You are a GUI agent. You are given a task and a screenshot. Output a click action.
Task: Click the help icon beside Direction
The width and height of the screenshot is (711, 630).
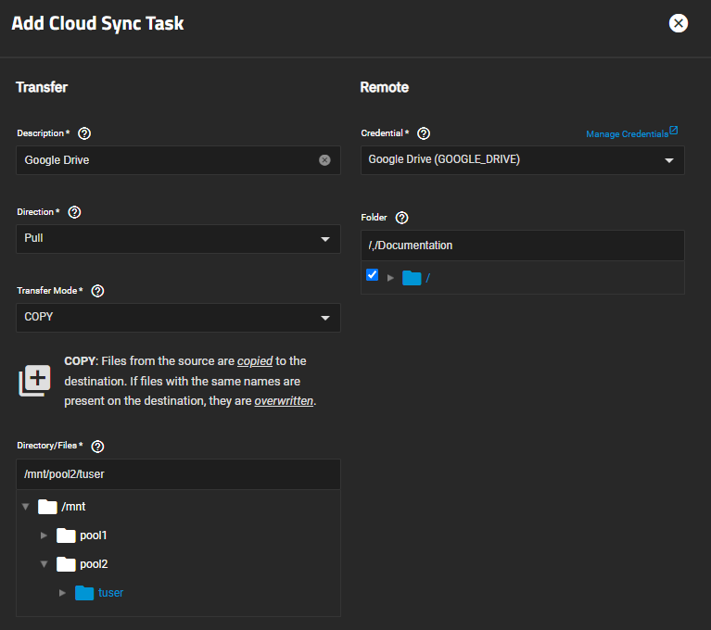(x=75, y=212)
